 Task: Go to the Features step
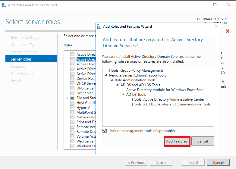tap(18, 66)
